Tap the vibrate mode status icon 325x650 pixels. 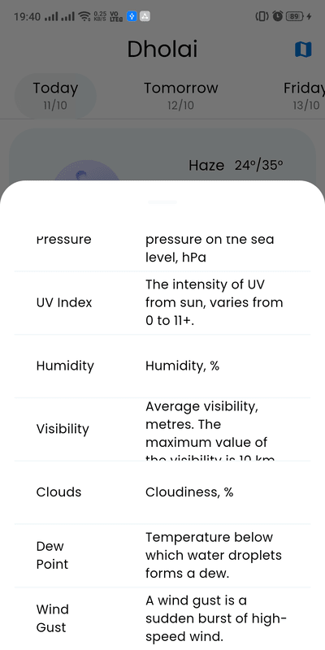[262, 16]
